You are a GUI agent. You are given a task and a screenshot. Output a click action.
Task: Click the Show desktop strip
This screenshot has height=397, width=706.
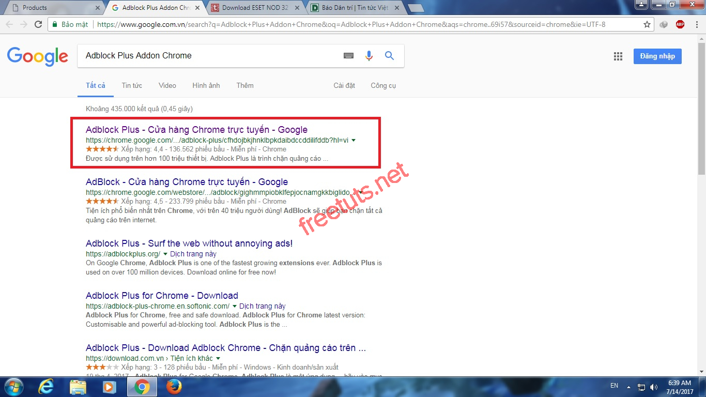[702, 387]
